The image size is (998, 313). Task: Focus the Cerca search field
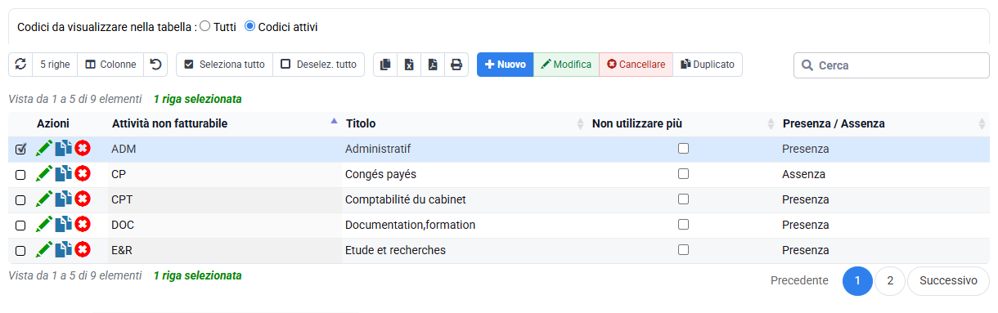(892, 65)
